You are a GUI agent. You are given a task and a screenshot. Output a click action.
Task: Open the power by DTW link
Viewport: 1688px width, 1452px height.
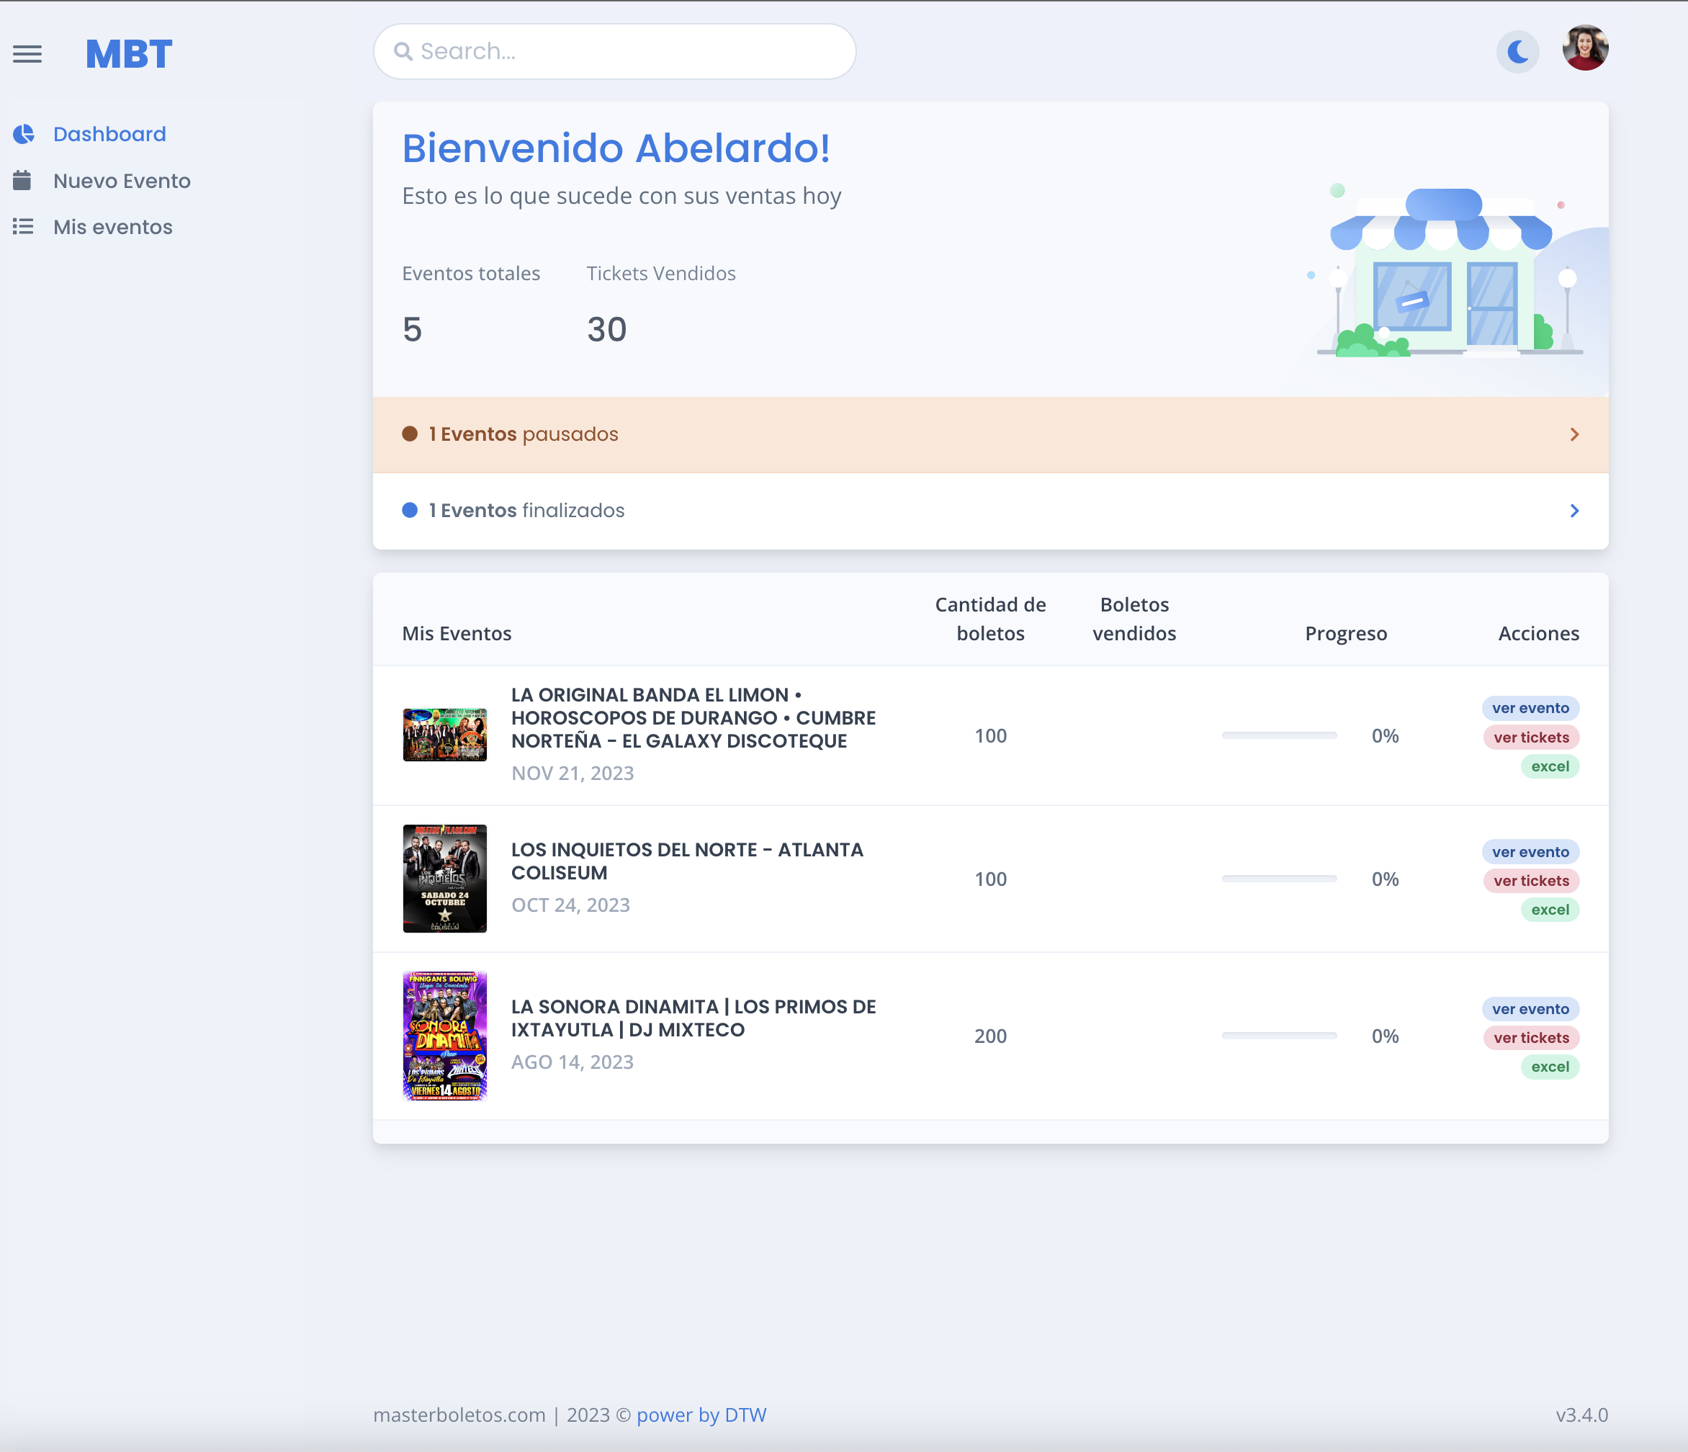701,1415
